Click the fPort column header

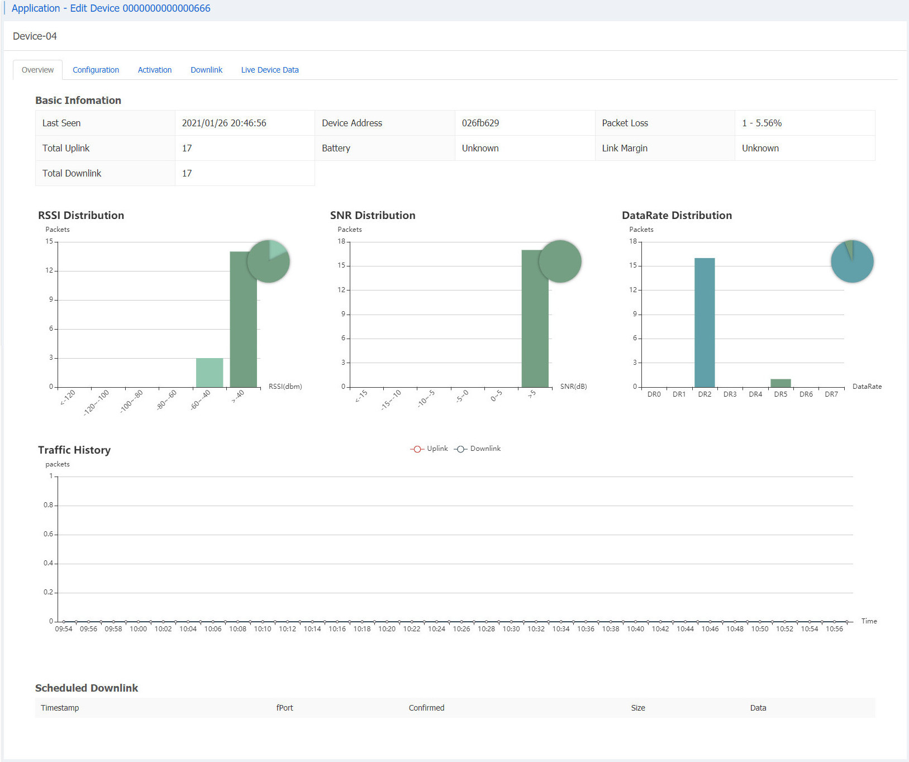pos(284,708)
